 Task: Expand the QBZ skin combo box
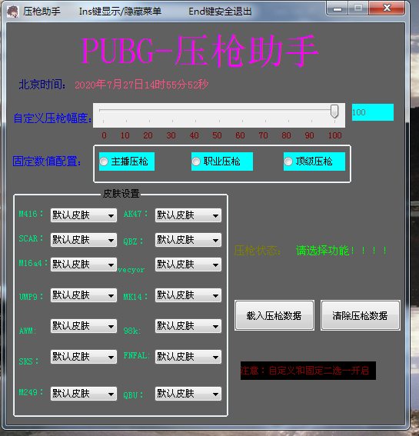(x=188, y=240)
